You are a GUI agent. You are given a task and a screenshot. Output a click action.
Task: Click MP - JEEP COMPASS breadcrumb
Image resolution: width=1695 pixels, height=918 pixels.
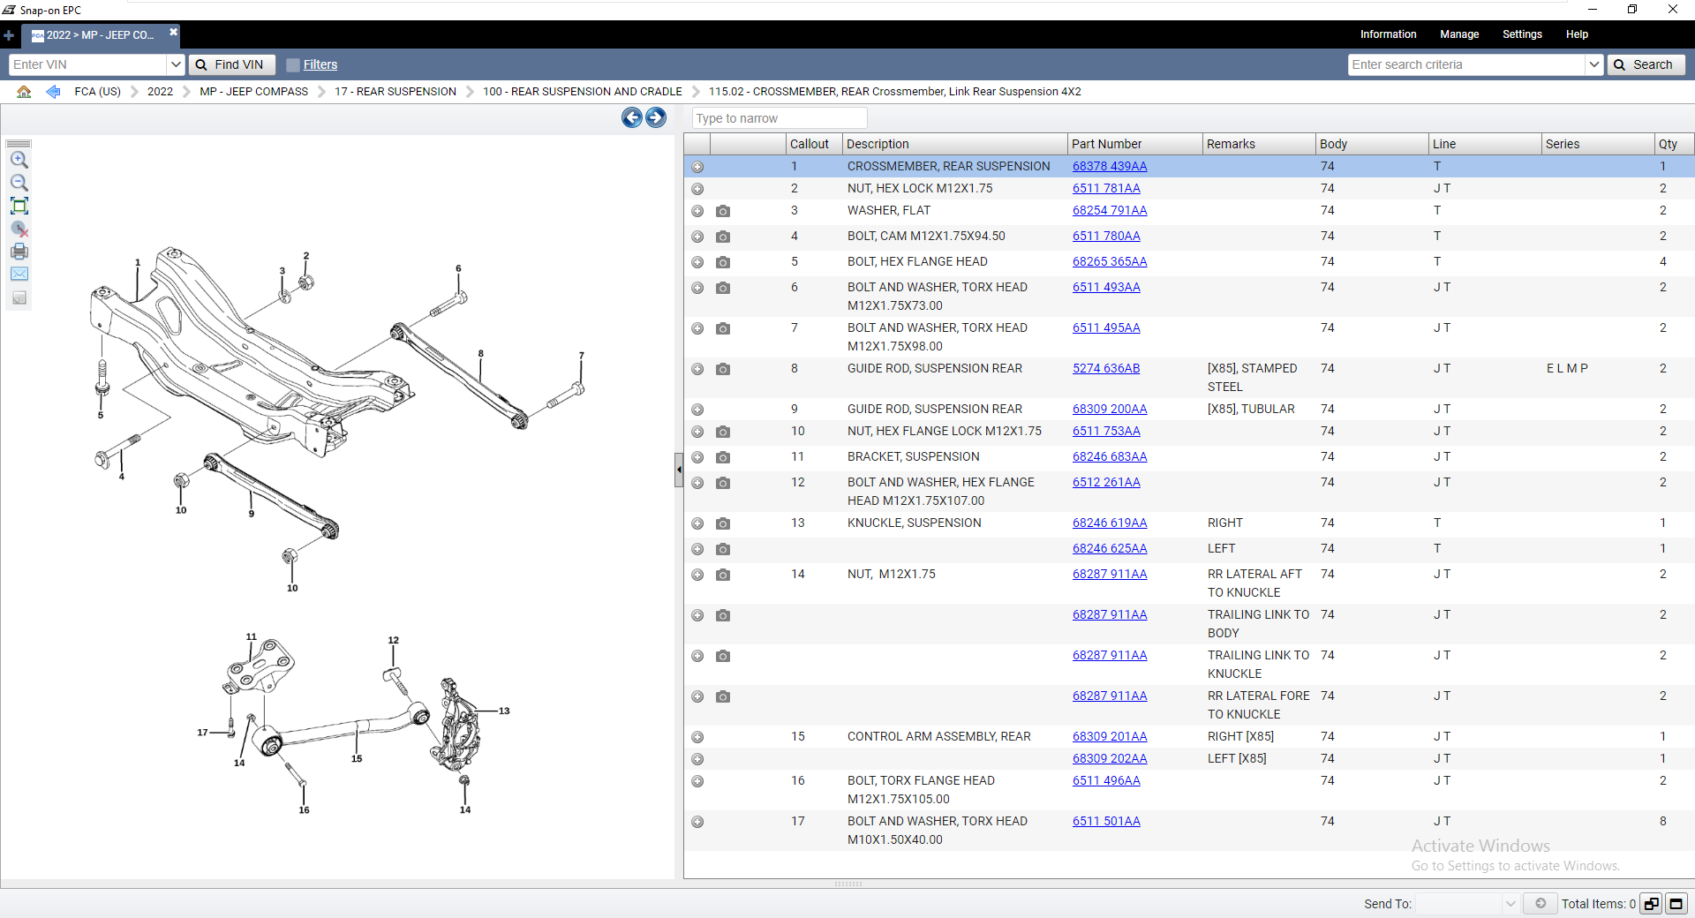tap(254, 92)
